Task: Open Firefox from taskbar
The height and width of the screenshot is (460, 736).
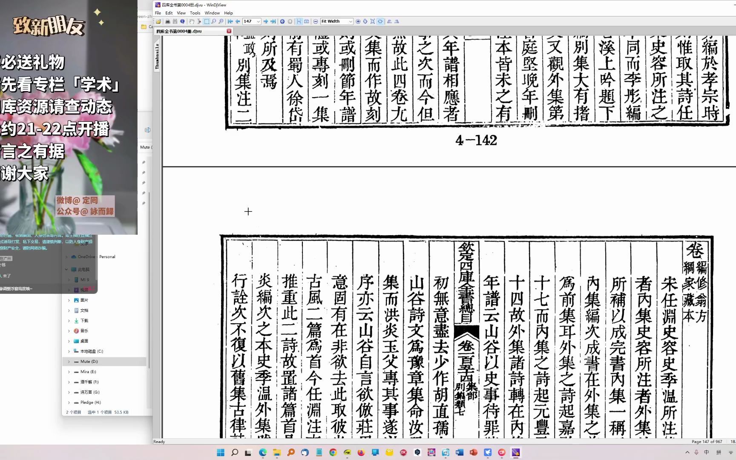Action: pos(361,452)
